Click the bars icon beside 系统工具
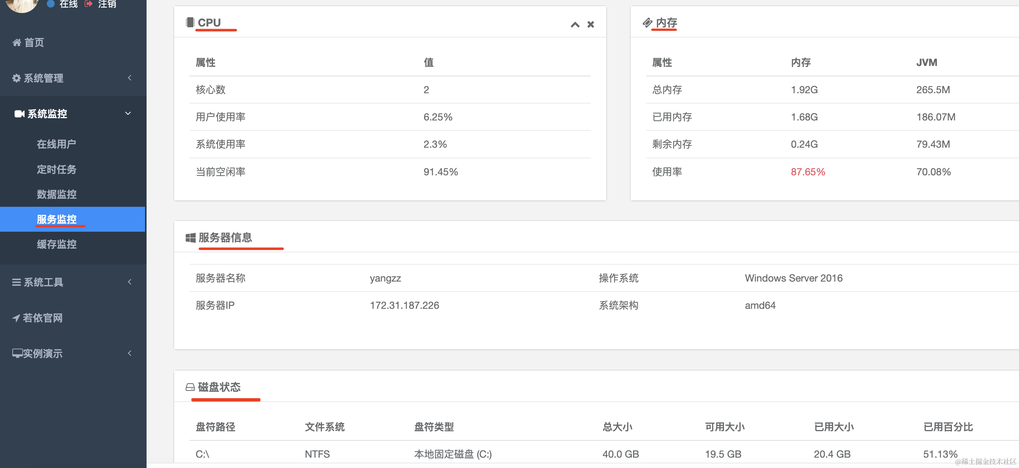The height and width of the screenshot is (468, 1019). pyautogui.click(x=16, y=282)
